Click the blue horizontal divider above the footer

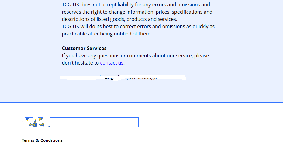[x=142, y=103]
